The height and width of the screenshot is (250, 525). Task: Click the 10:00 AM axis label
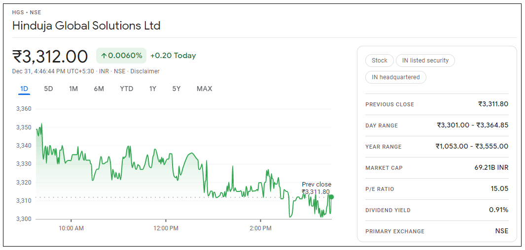pyautogui.click(x=71, y=229)
